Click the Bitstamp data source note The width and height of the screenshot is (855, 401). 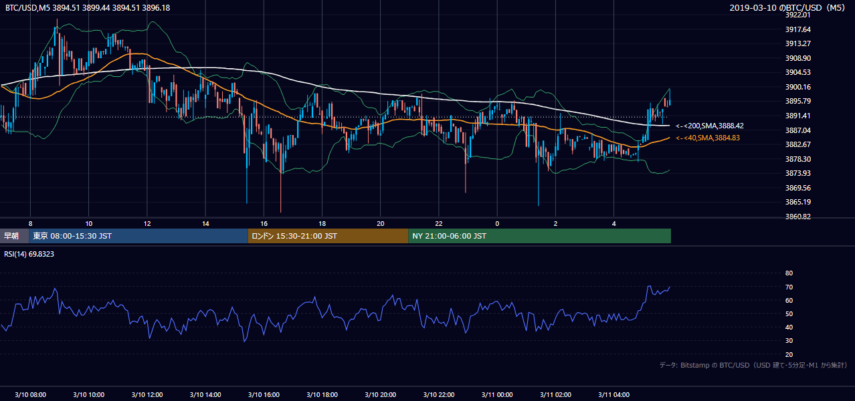click(x=753, y=365)
